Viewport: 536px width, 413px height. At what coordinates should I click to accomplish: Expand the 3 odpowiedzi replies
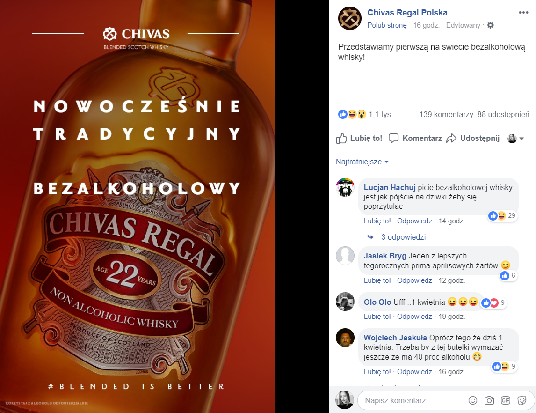coord(403,237)
